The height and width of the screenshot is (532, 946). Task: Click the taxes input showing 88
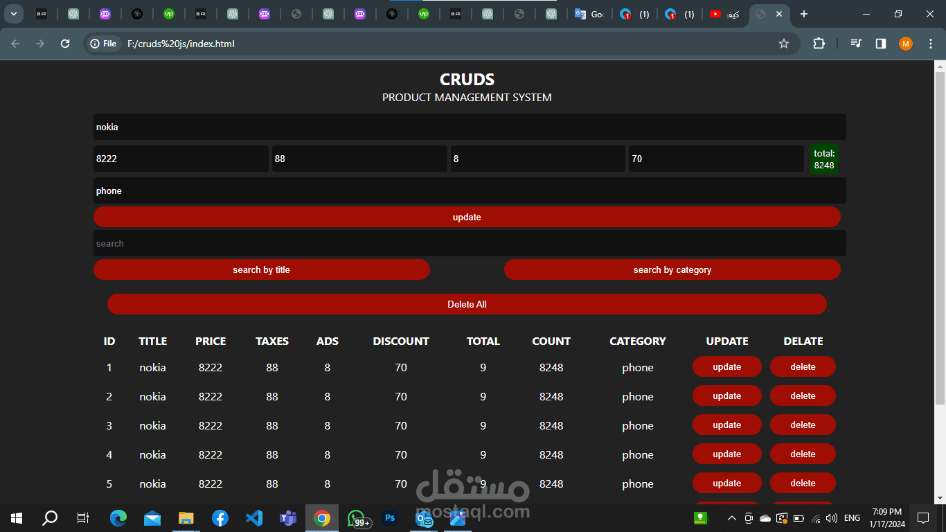point(359,159)
